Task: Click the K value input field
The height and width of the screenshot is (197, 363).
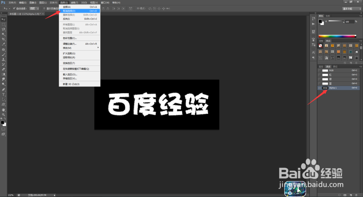Action: pyautogui.click(x=349, y=21)
